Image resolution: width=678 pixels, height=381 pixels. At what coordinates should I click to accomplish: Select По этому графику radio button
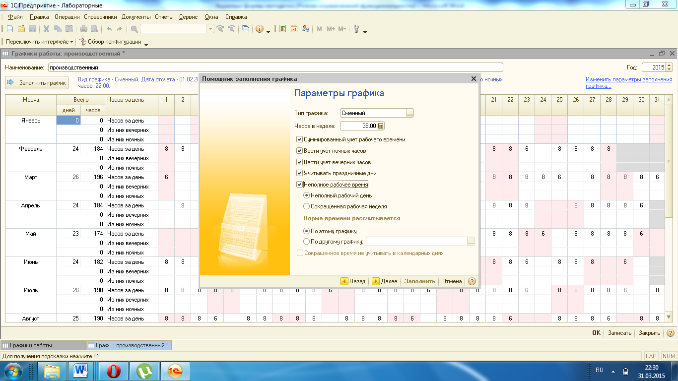click(306, 231)
